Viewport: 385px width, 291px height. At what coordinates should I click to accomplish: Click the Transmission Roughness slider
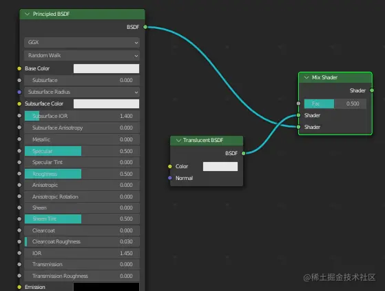(82, 276)
